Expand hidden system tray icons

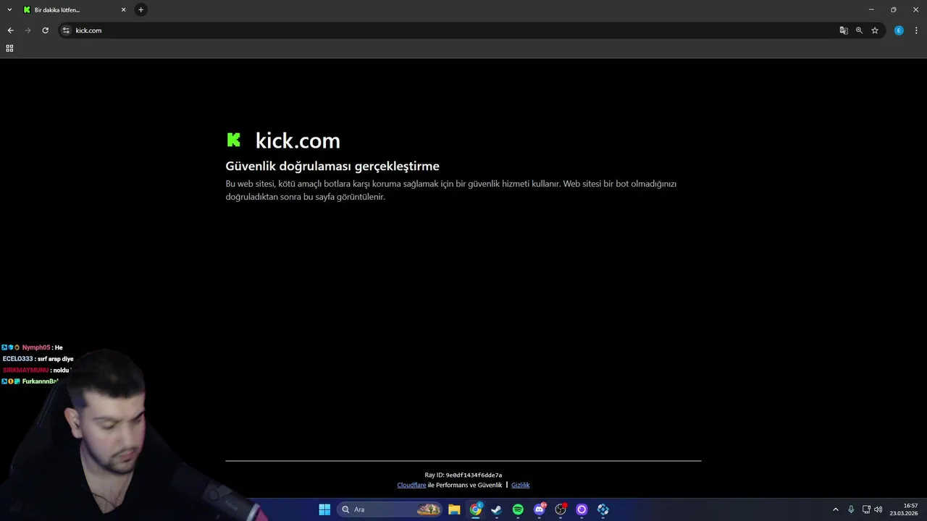[835, 509]
